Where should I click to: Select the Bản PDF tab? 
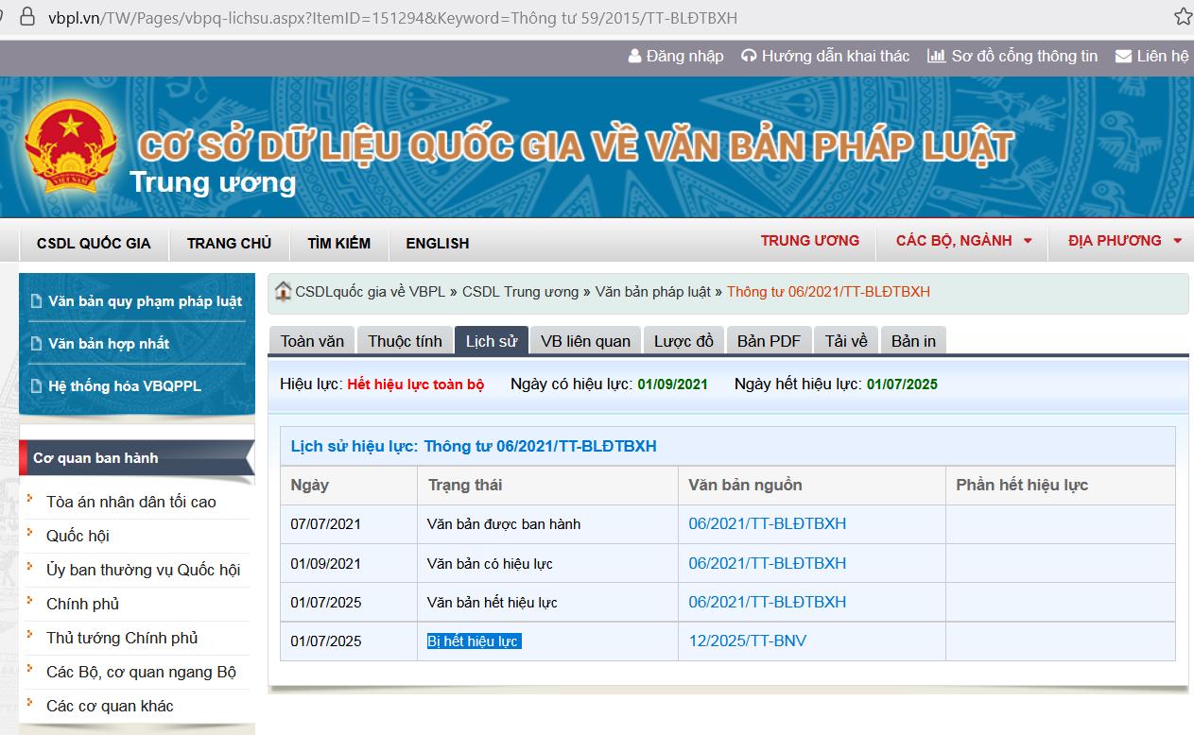click(x=769, y=341)
